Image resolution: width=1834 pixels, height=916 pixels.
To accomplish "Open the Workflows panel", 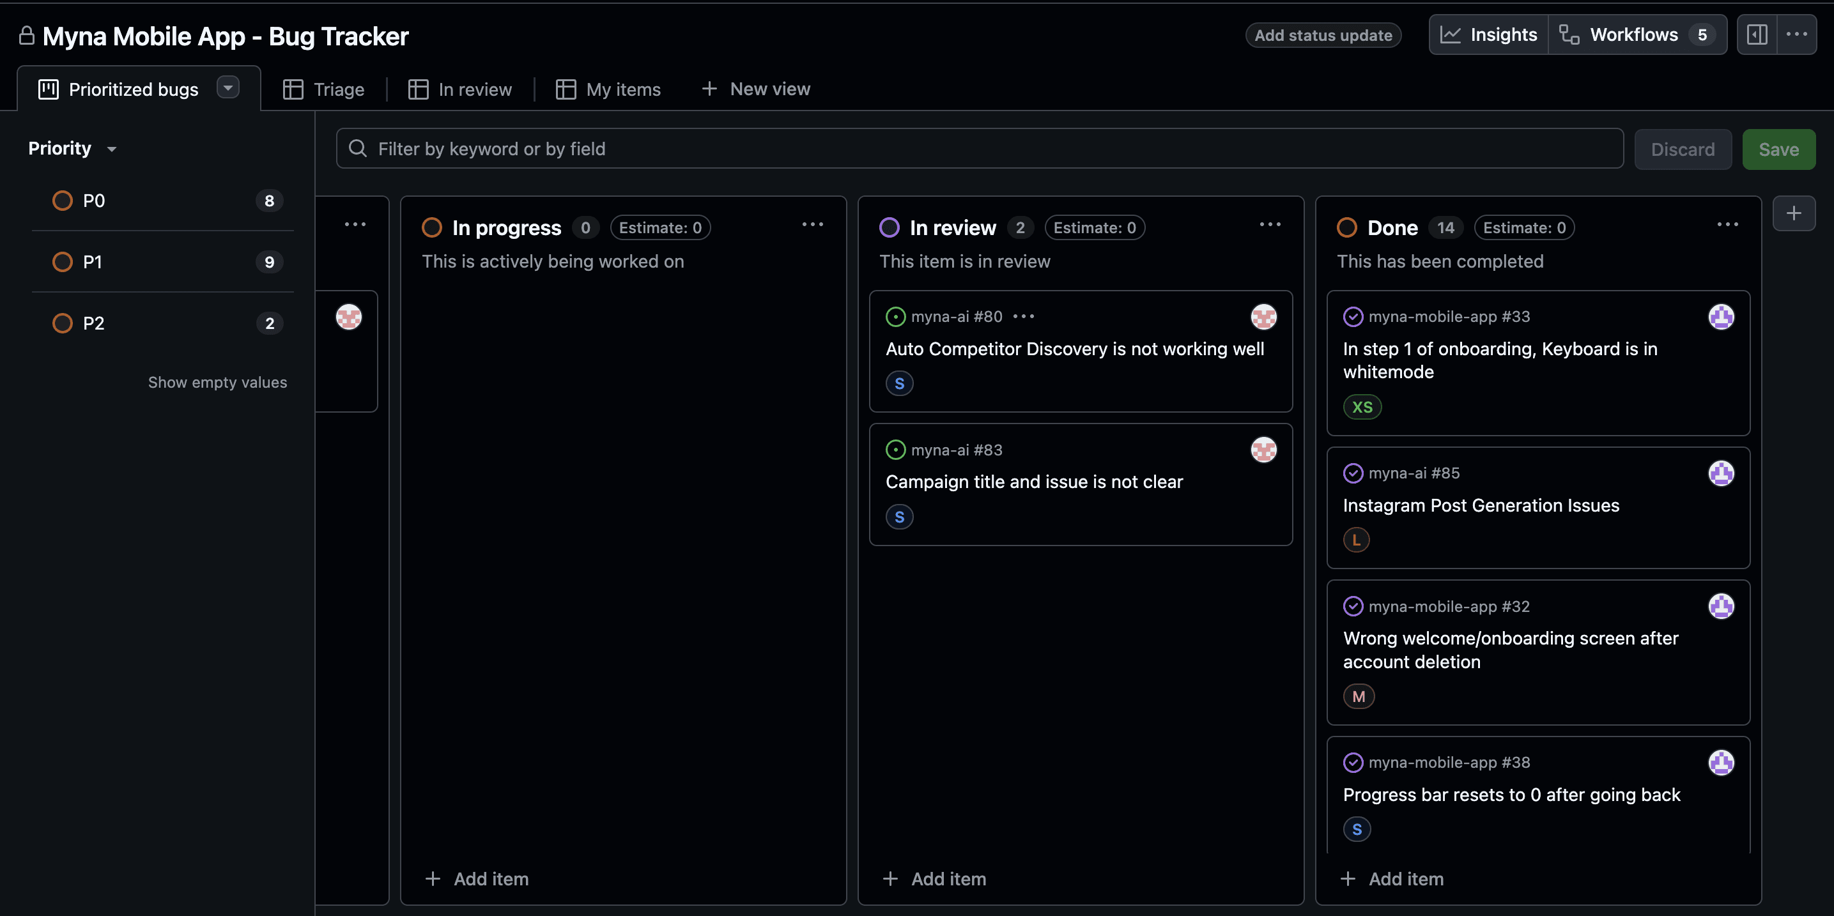I will click(x=1635, y=34).
